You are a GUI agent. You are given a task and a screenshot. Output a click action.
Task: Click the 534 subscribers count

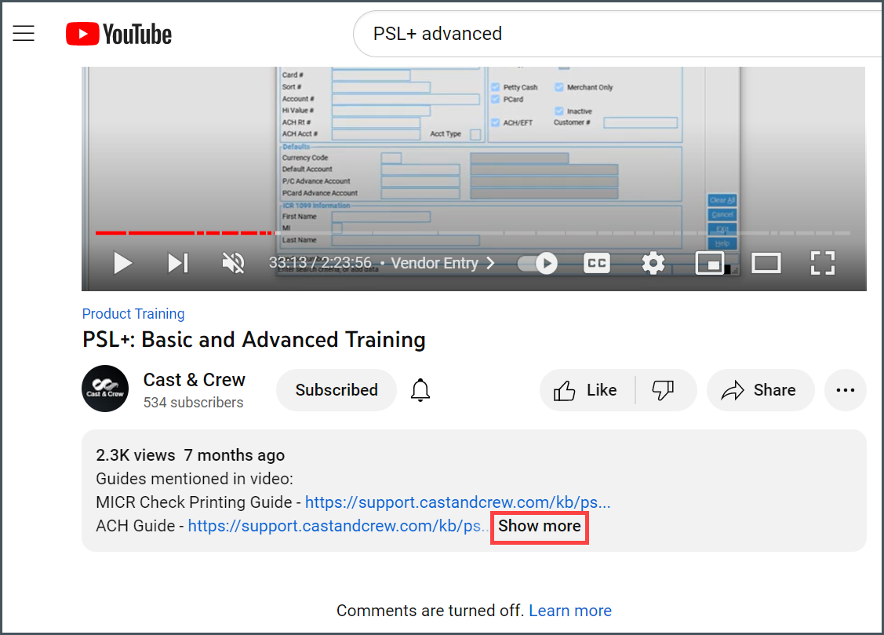pyautogui.click(x=194, y=403)
